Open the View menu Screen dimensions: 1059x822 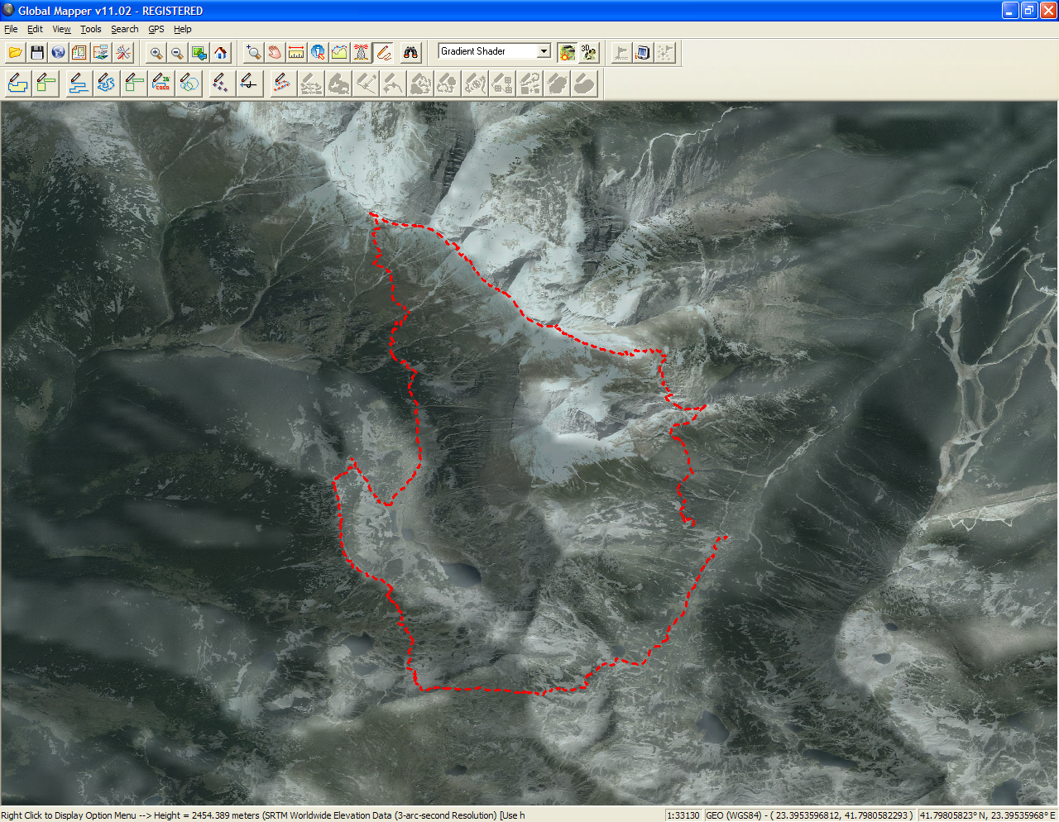tap(62, 29)
